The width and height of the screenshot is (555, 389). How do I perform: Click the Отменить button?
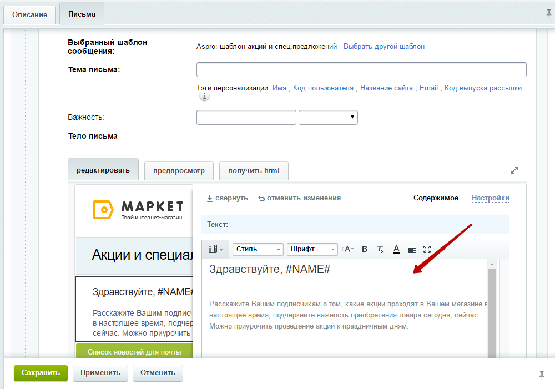point(158,373)
